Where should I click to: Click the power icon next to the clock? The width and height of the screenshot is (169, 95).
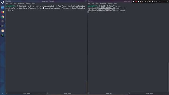[160, 2]
